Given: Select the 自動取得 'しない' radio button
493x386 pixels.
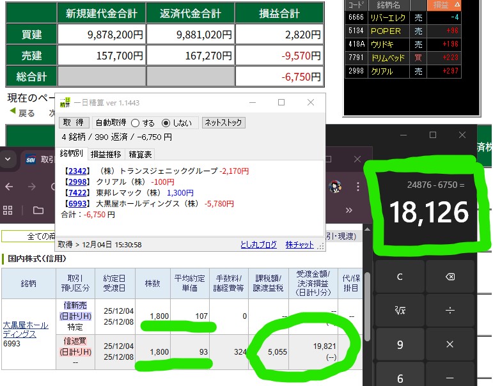Looking at the screenshot, I should 166,123.
